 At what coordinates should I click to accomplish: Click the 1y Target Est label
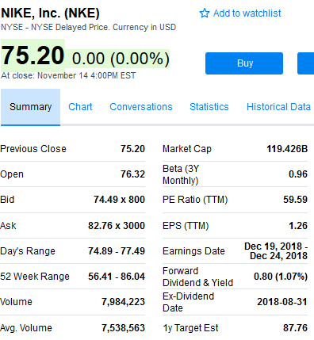pos(190,328)
